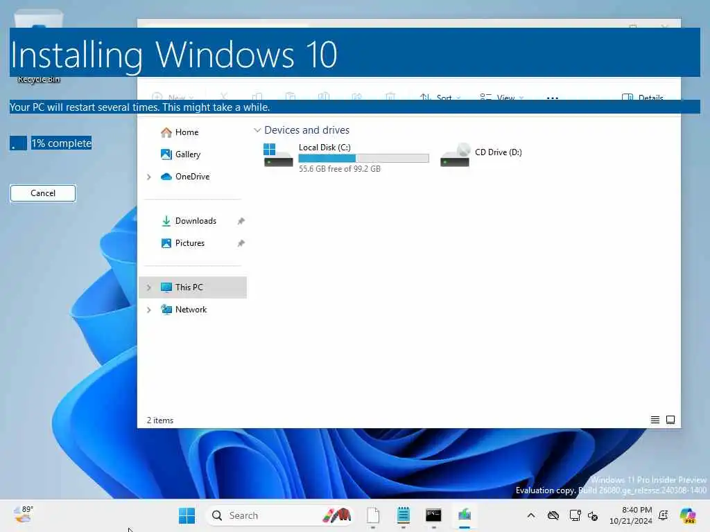Select Network in the navigation pane
Viewport: 710px width, 532px height.
coord(184,310)
